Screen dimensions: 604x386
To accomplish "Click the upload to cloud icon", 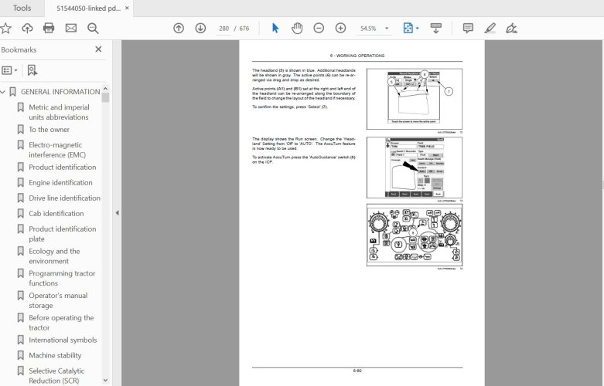I will coord(27,29).
